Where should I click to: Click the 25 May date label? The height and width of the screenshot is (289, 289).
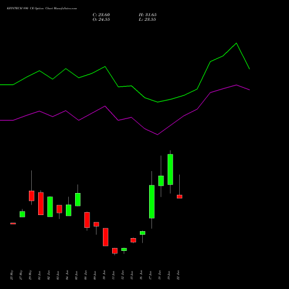pos(12,275)
